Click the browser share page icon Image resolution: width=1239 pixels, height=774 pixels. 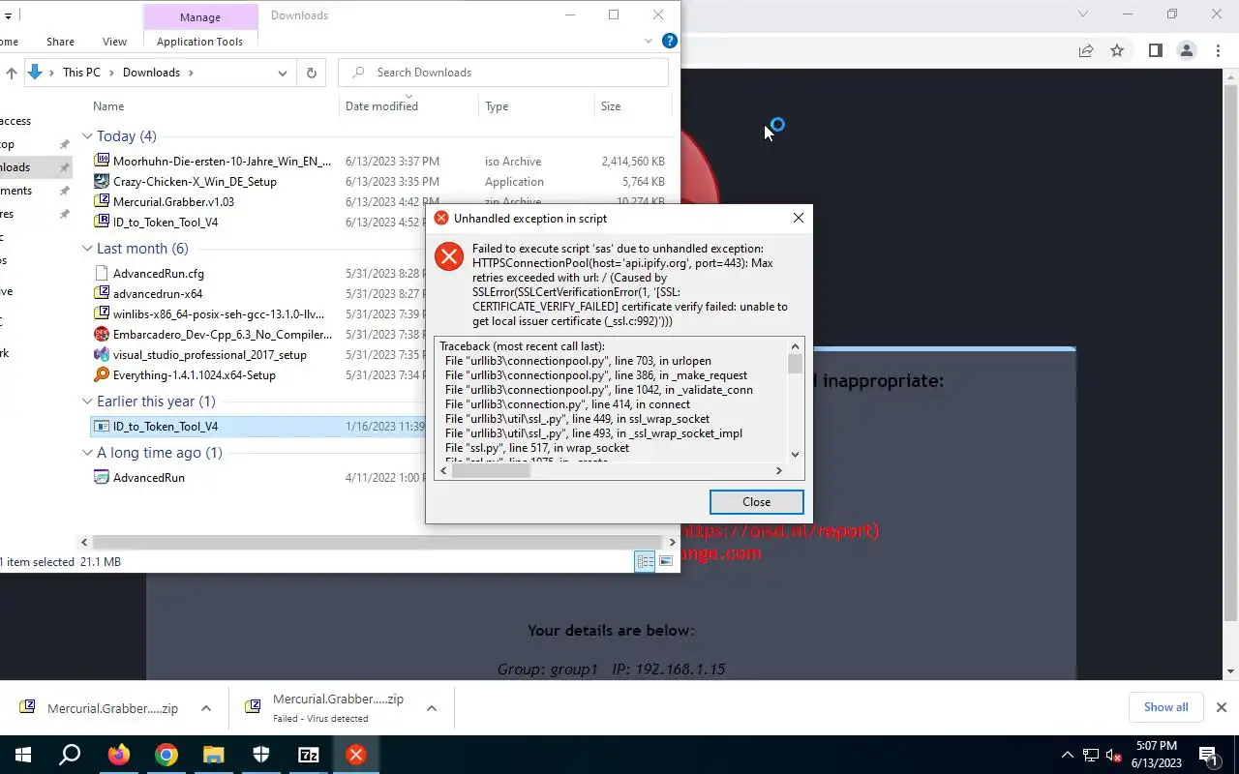click(x=1086, y=51)
